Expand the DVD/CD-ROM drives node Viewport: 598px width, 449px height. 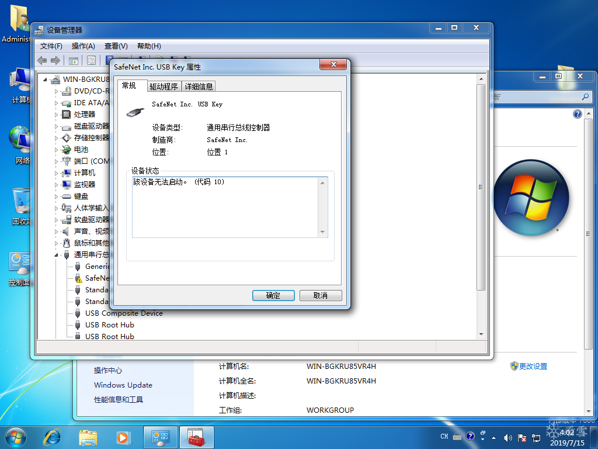pyautogui.click(x=57, y=92)
